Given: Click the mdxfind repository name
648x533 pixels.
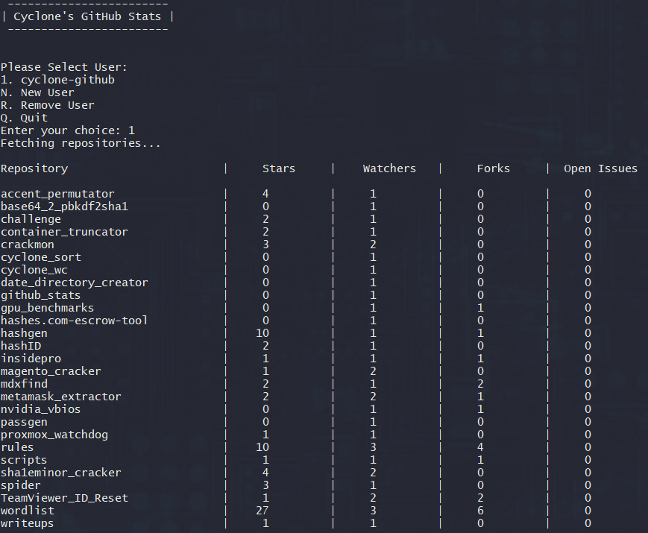Looking at the screenshot, I should [x=24, y=384].
